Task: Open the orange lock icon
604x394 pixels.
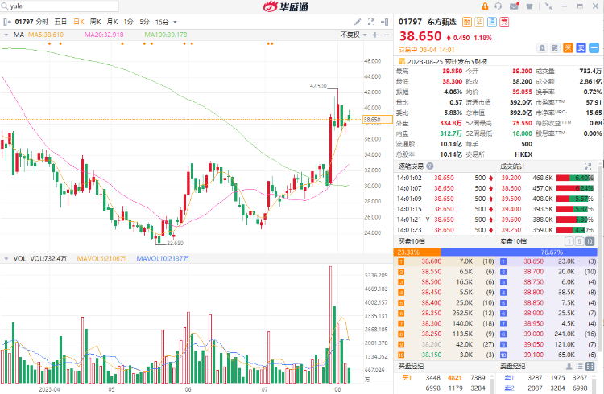Action: pos(485,6)
